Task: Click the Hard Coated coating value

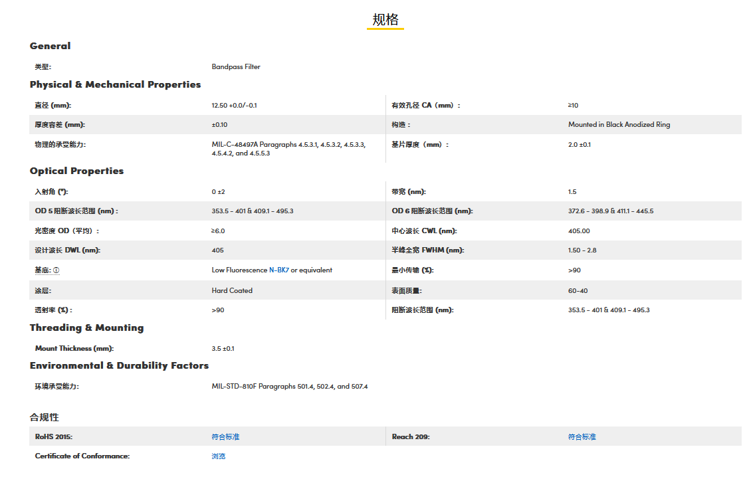Action: pyautogui.click(x=232, y=290)
